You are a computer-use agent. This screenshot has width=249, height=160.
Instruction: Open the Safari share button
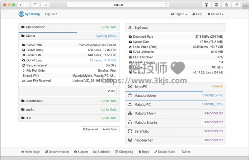click(226, 5)
